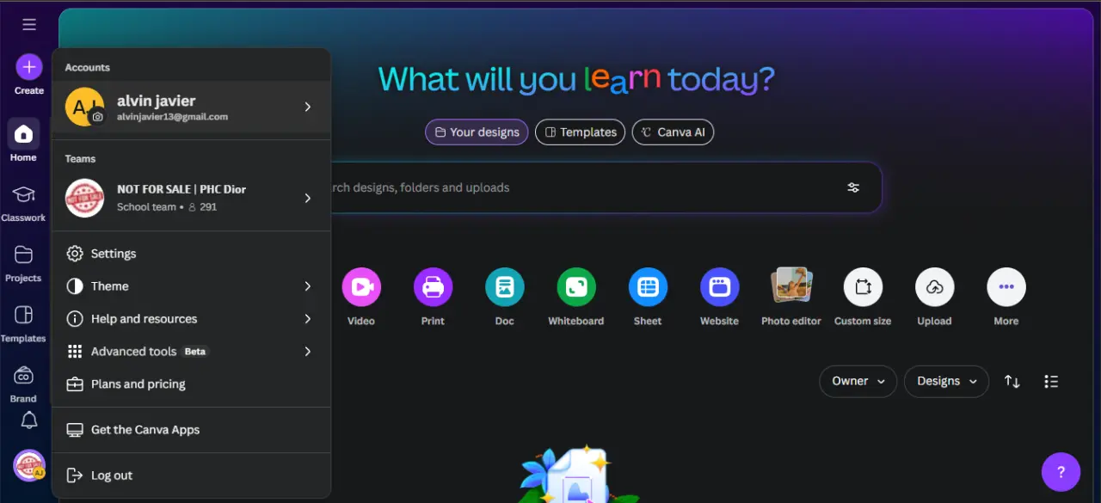Select the Templates tab
Viewport: 1101px width, 503px height.
click(581, 132)
